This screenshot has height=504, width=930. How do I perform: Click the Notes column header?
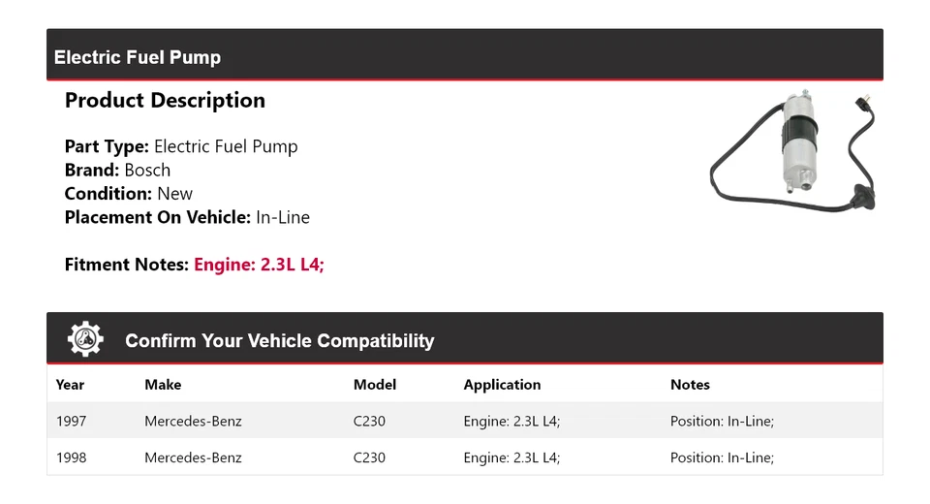(690, 385)
